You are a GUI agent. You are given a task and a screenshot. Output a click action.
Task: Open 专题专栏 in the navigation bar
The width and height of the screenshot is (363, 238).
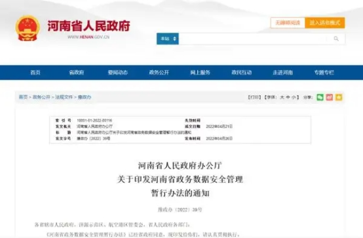(324, 73)
